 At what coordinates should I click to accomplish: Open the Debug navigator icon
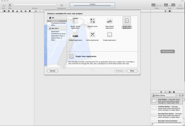coord(21,11)
